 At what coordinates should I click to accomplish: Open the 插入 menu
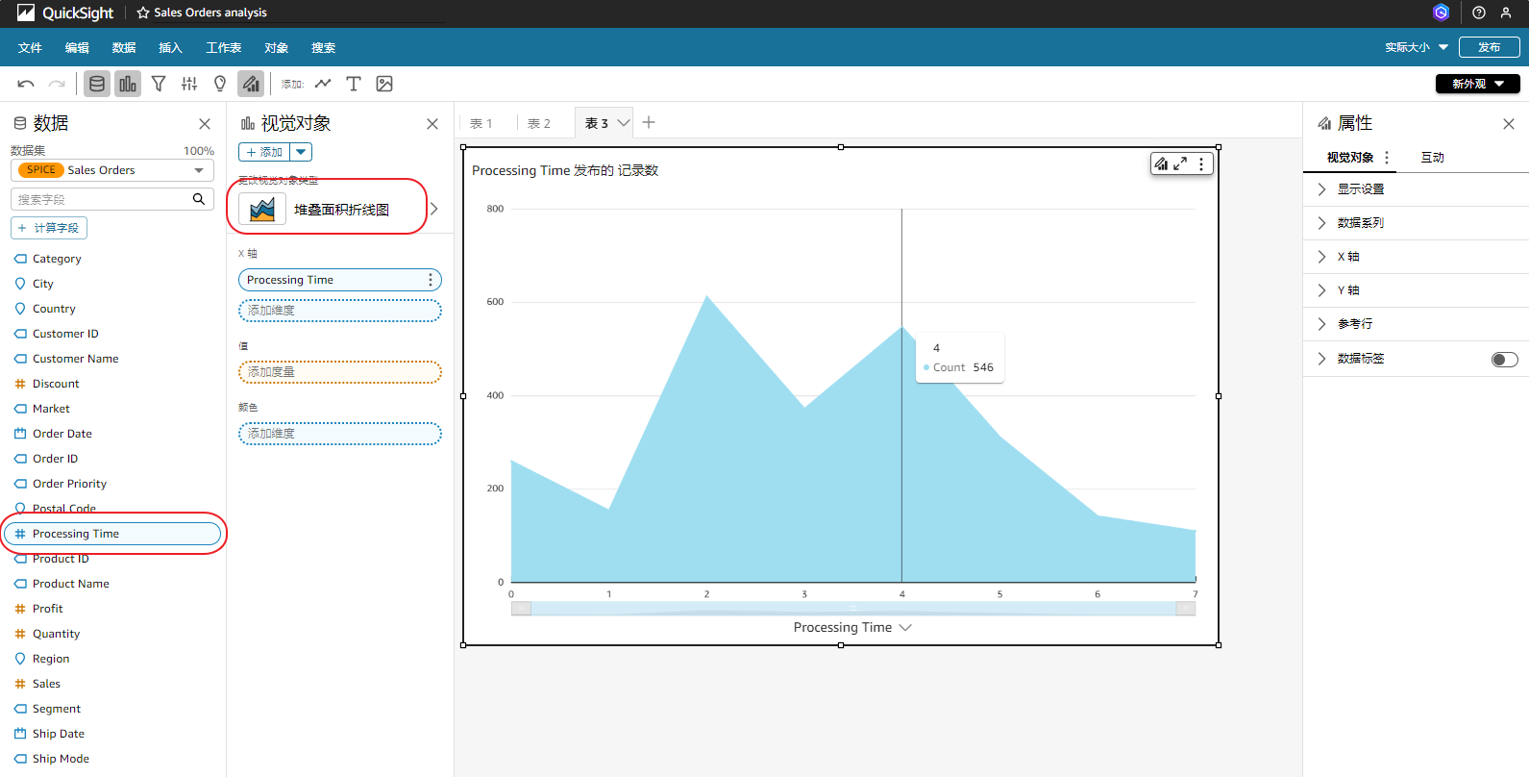(x=170, y=48)
